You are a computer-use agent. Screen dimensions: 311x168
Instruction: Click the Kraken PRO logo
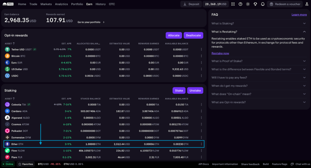click(8, 4)
